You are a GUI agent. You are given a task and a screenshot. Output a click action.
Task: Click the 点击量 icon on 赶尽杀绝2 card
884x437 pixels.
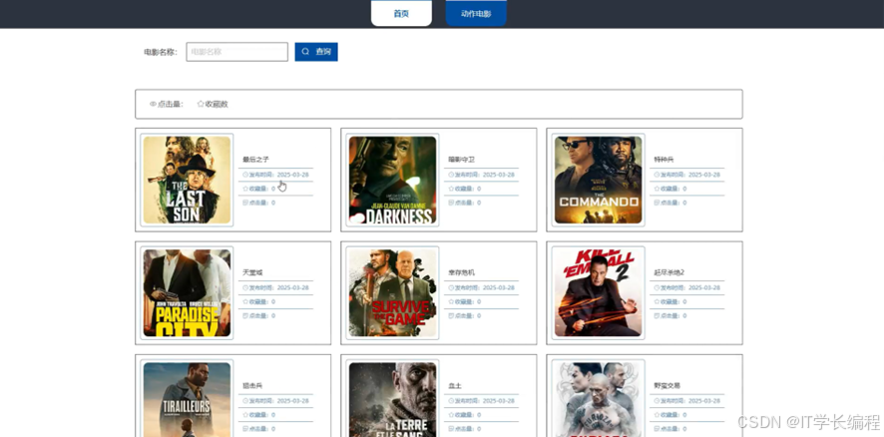point(657,315)
